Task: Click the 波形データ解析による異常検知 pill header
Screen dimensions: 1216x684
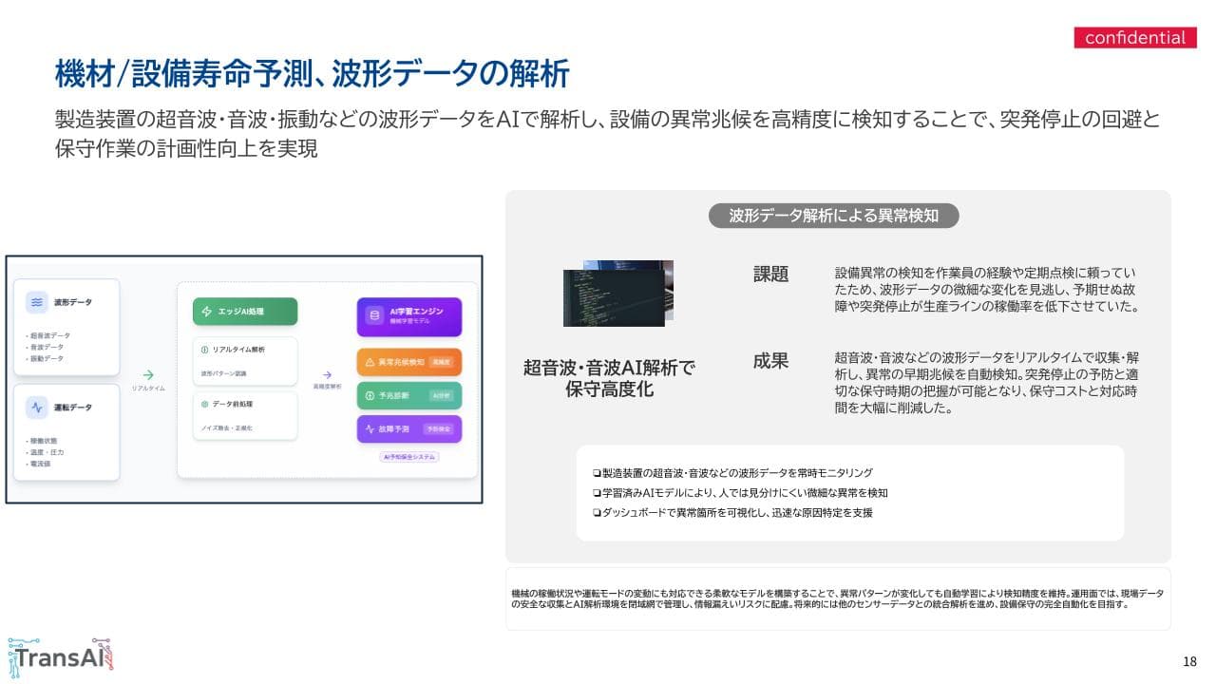Action: (833, 216)
